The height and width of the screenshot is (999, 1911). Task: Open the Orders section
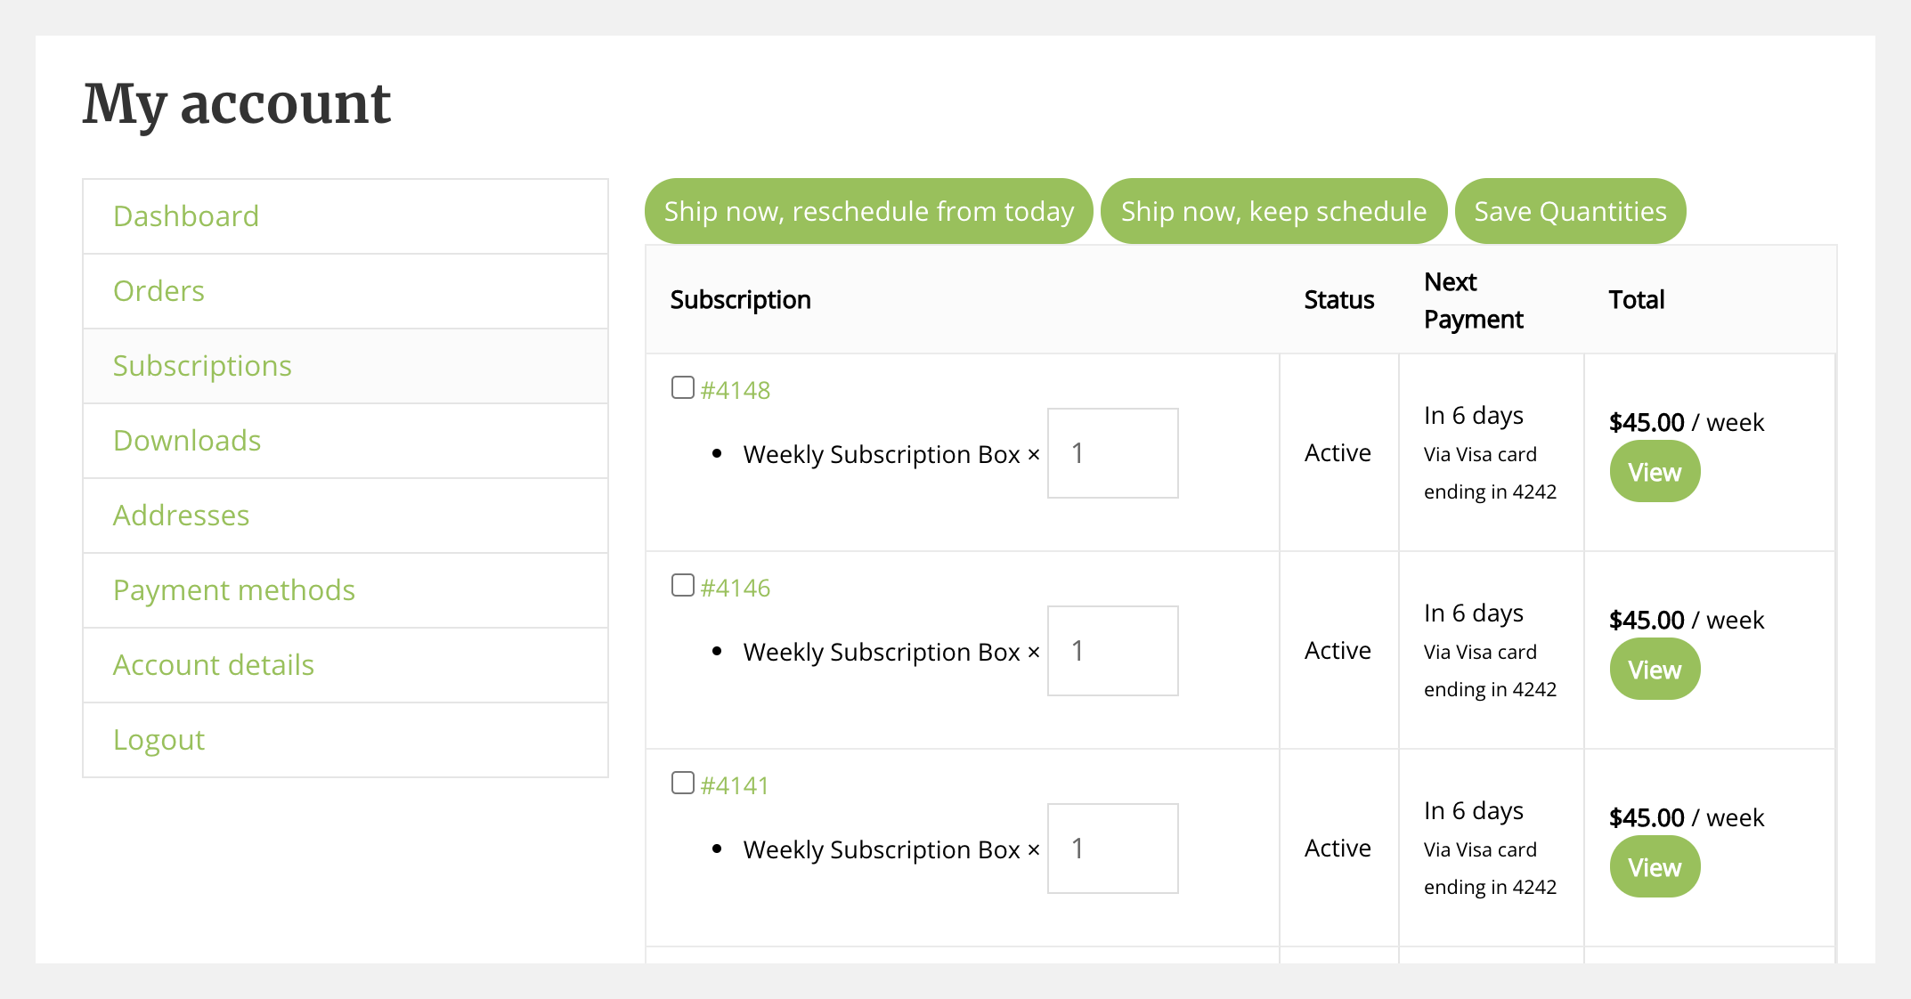click(x=159, y=290)
